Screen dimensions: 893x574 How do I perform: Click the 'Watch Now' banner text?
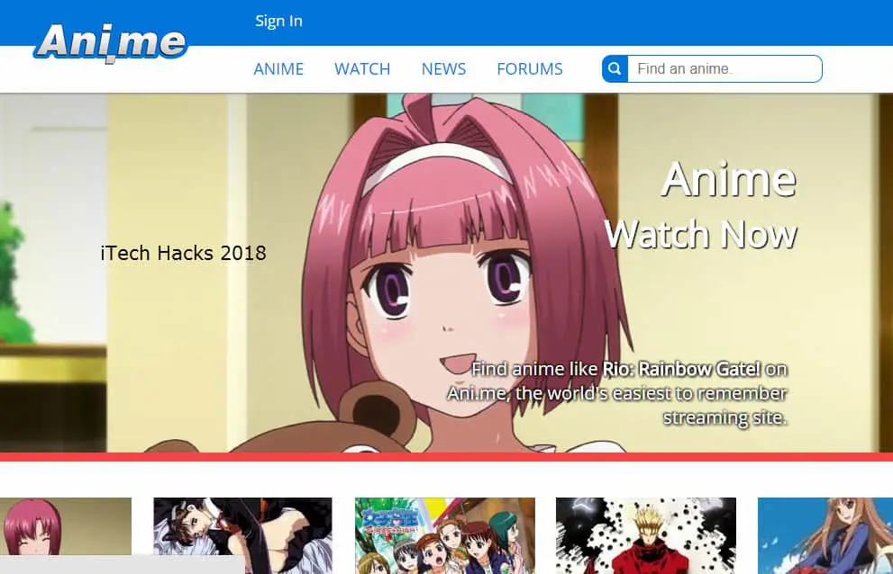[x=700, y=234]
